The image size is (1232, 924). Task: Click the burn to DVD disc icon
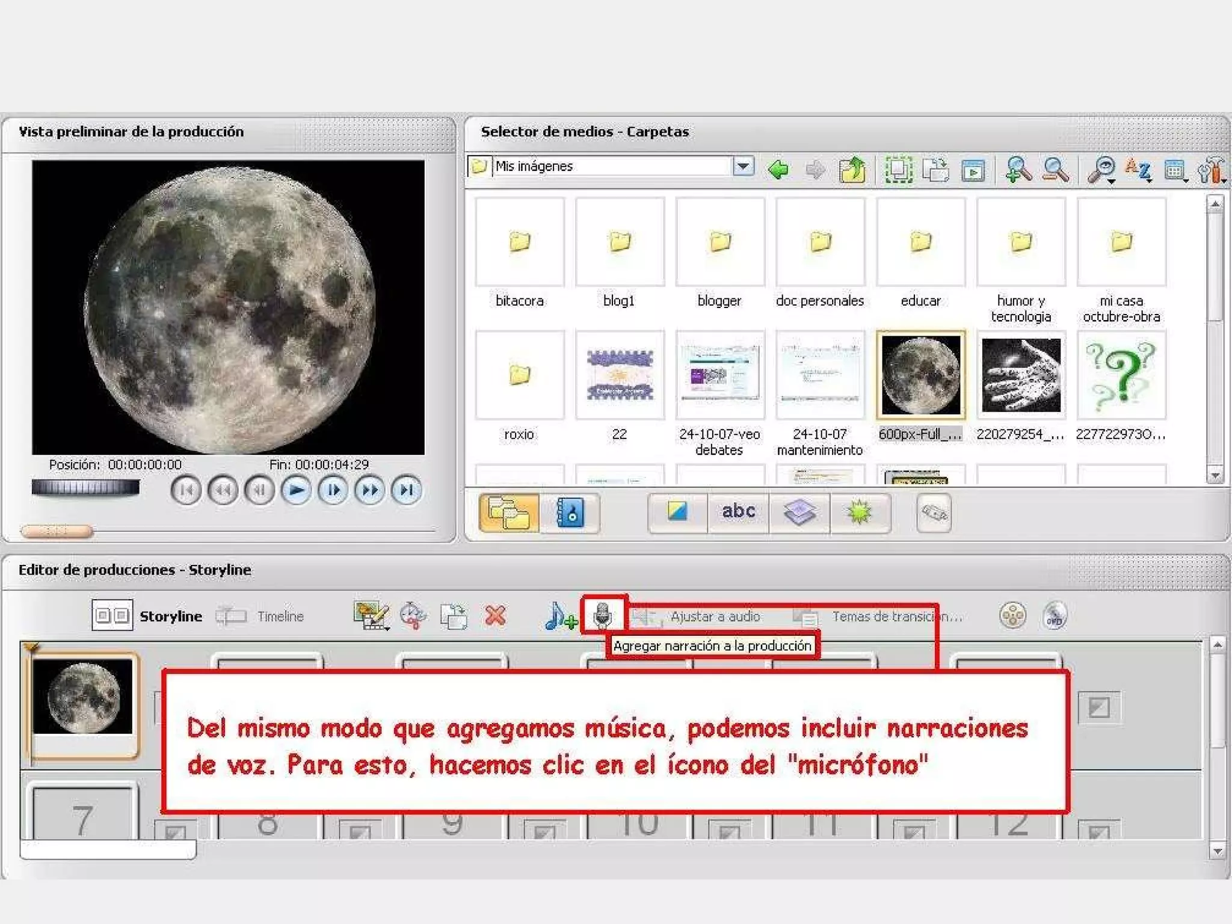click(1055, 615)
